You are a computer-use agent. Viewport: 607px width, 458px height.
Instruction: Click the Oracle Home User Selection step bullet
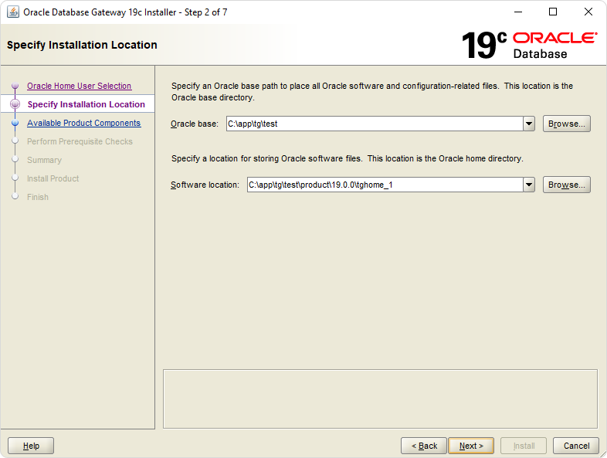pos(15,86)
